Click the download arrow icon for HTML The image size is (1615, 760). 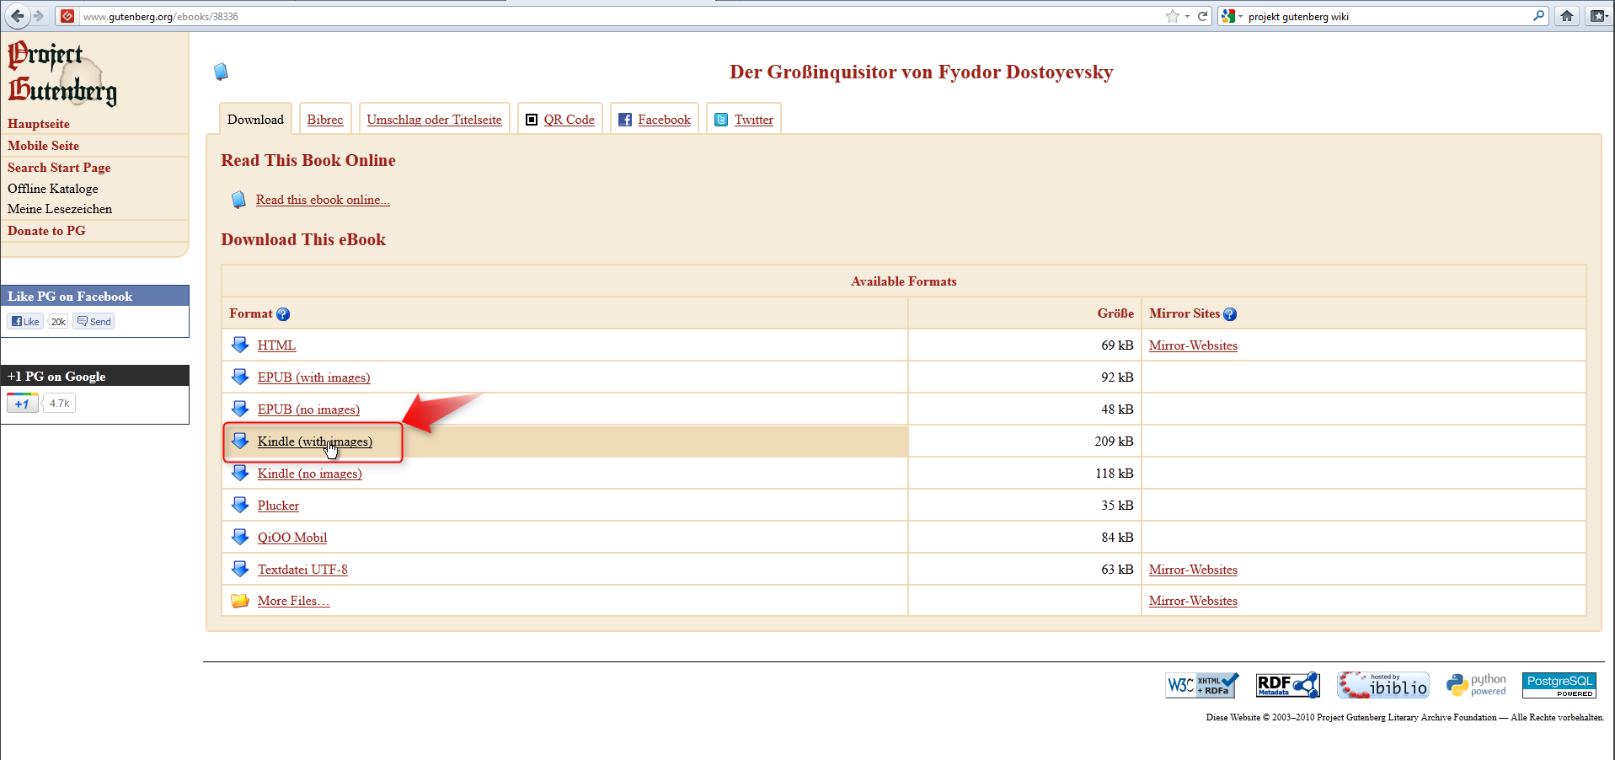[x=240, y=345]
